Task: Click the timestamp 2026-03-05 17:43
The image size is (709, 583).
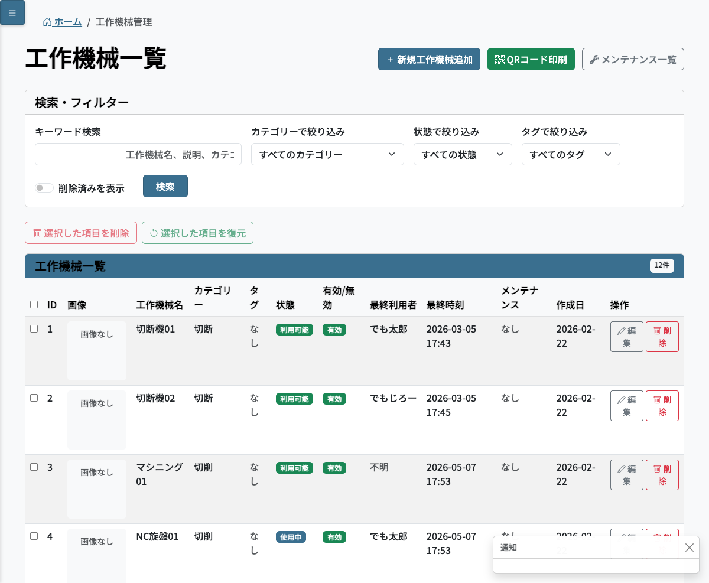Action: (x=451, y=336)
